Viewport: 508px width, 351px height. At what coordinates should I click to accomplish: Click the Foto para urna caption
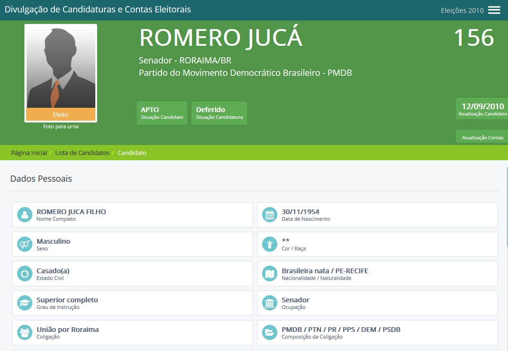click(61, 126)
